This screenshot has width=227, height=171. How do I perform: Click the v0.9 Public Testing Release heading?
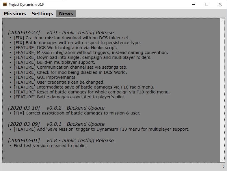click(x=61, y=33)
